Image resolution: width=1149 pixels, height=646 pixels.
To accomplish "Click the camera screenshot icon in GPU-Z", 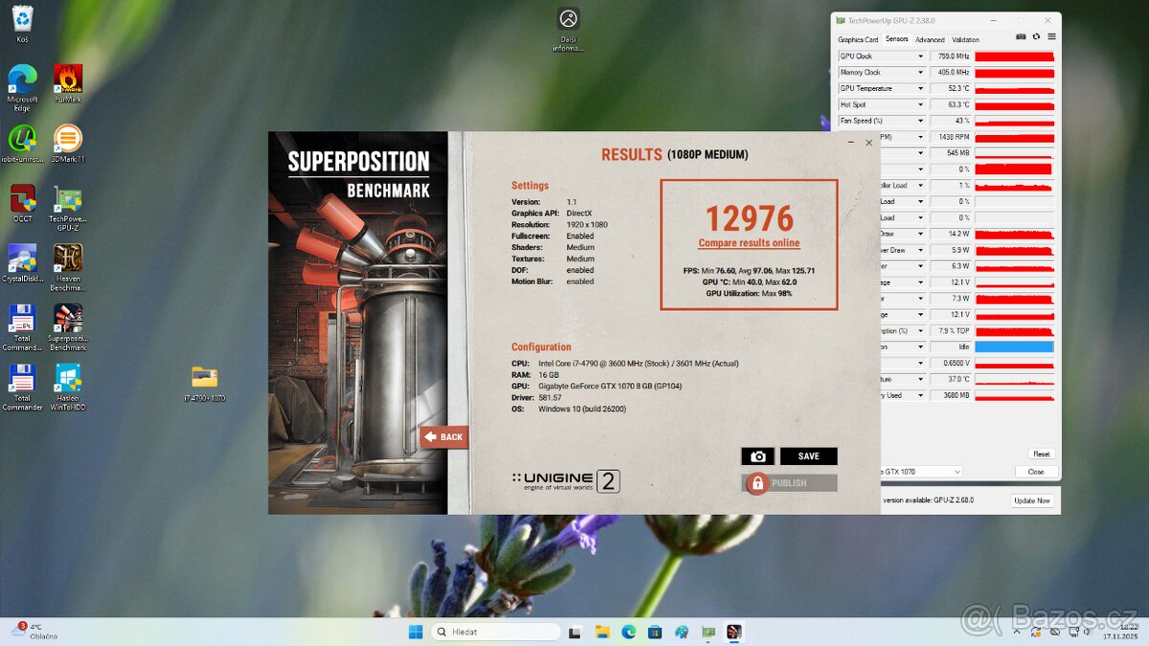I will 1021,37.
